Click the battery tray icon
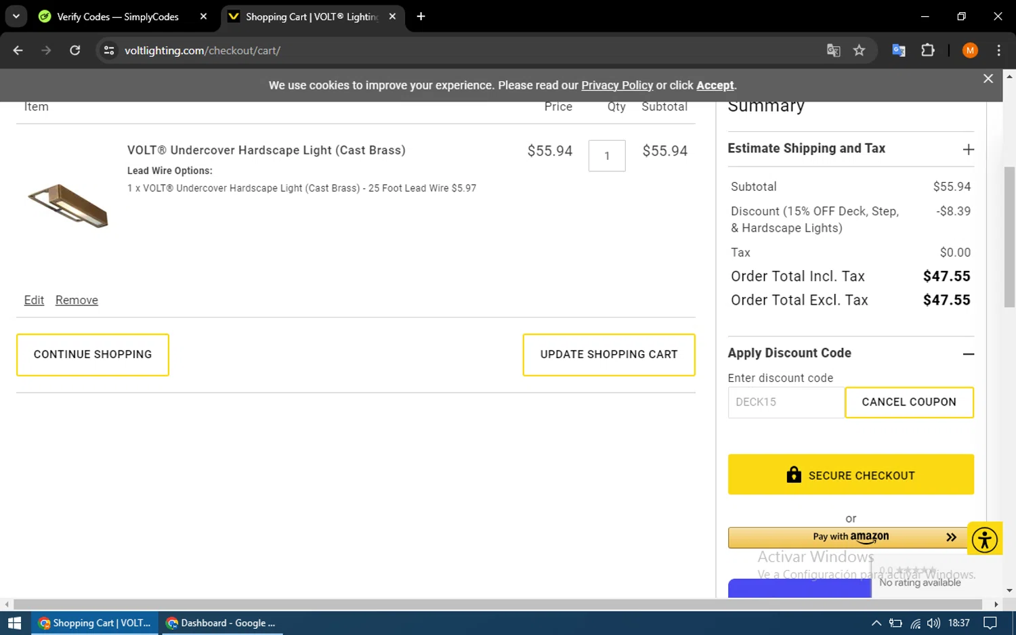Image resolution: width=1016 pixels, height=635 pixels. 895,623
